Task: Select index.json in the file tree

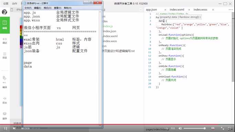Action: (109, 31)
